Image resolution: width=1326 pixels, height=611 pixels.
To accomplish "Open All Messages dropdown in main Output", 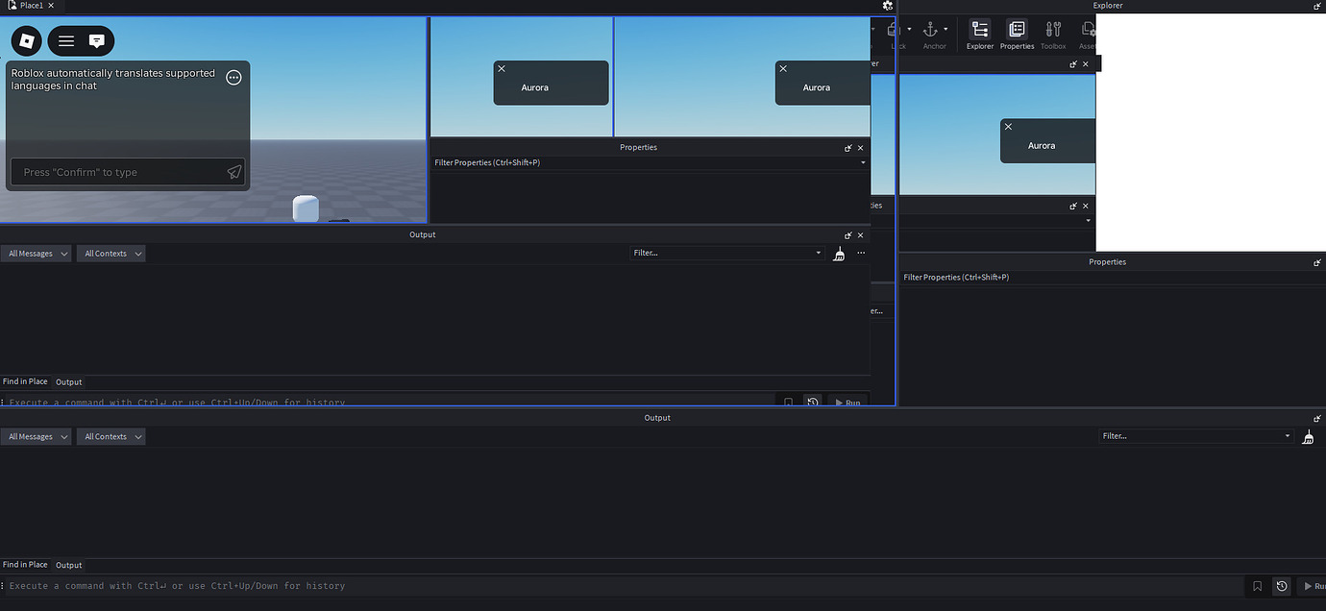I will point(36,436).
